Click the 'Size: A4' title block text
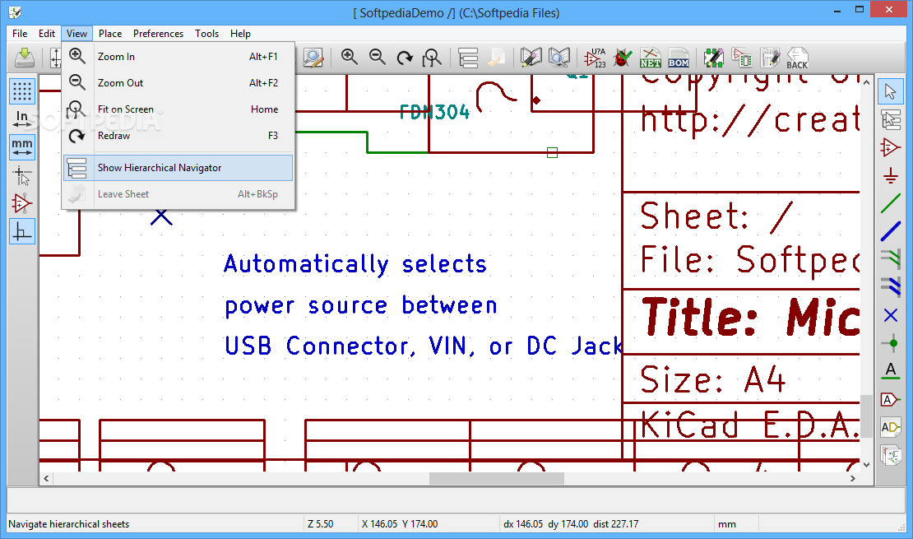 [712, 380]
